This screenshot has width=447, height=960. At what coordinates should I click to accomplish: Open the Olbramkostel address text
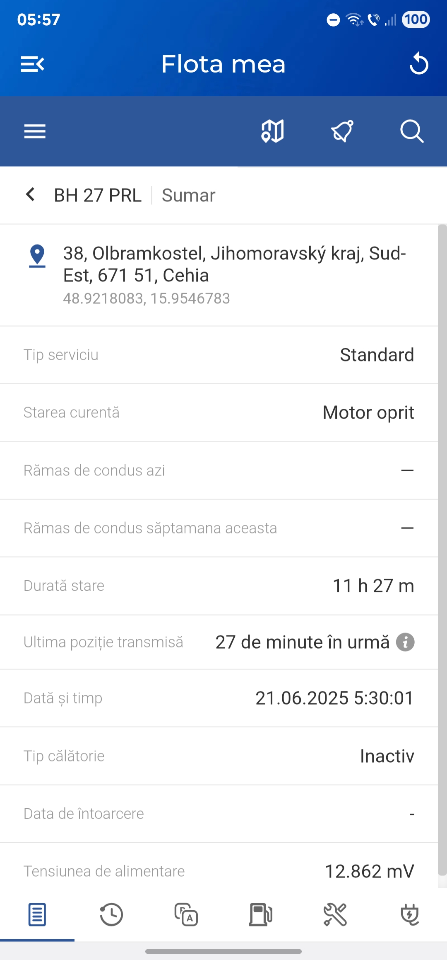[x=234, y=264]
